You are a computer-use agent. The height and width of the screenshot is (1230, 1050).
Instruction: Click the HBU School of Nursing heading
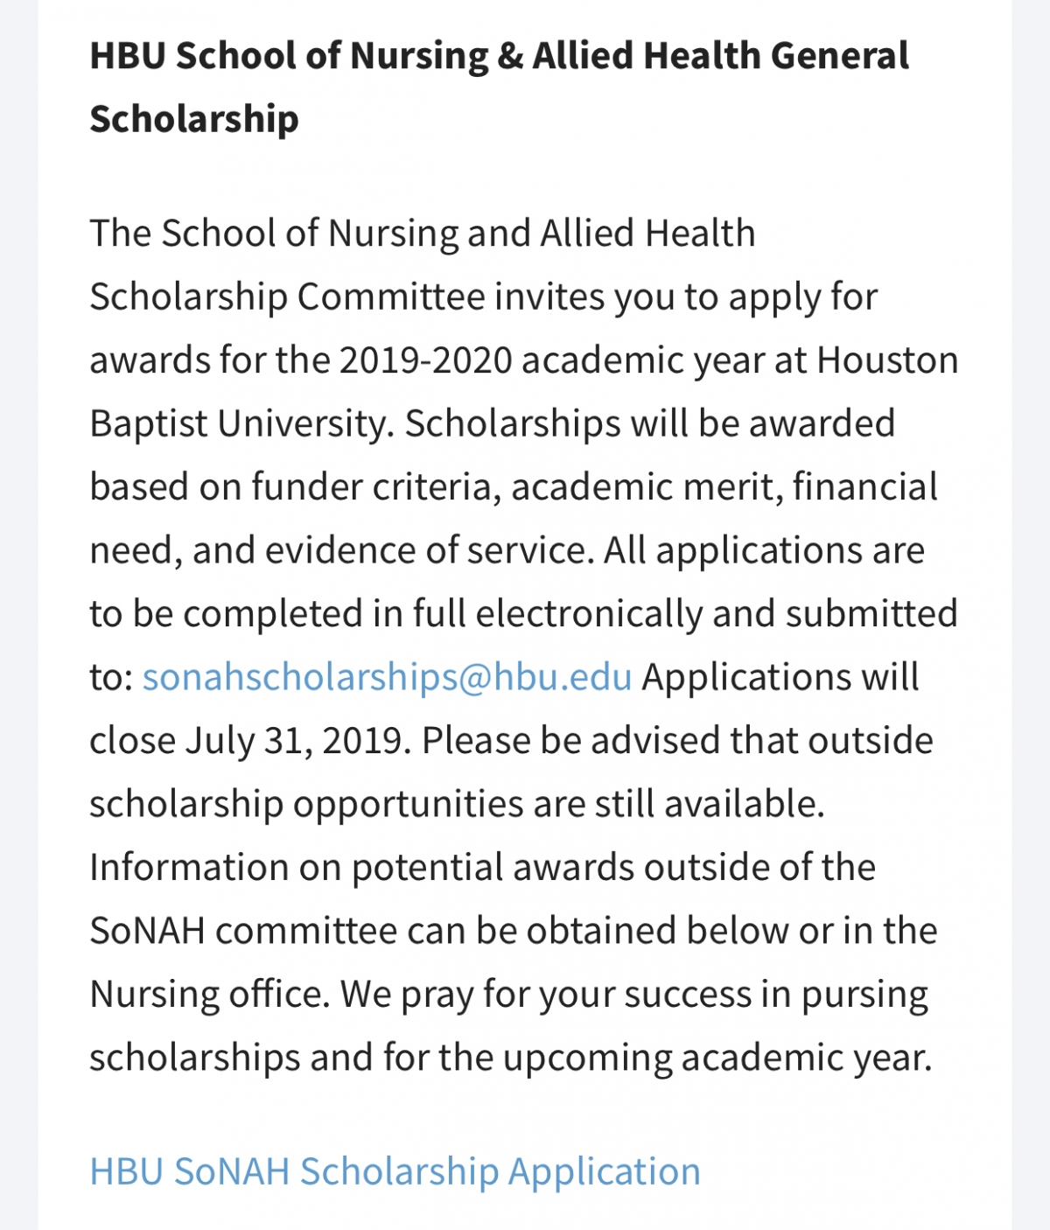499,87
